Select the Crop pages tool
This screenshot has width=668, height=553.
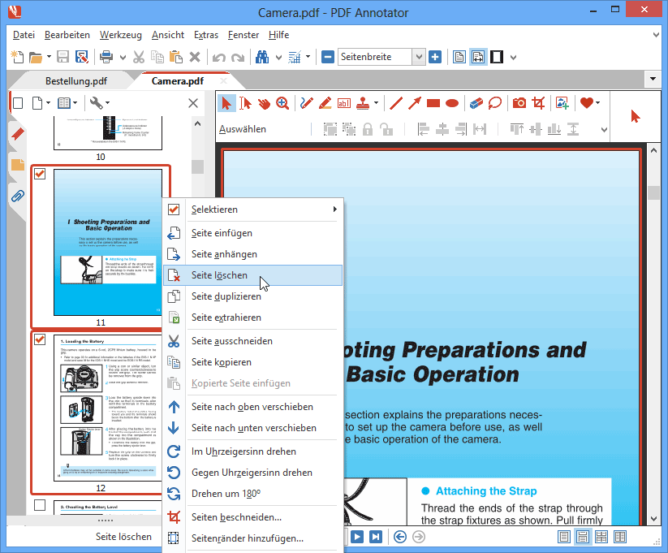pyautogui.click(x=538, y=103)
